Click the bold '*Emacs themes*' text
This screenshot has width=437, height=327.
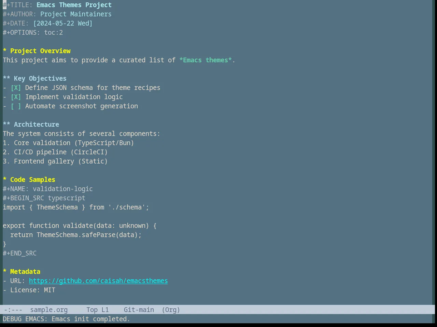pos(206,60)
